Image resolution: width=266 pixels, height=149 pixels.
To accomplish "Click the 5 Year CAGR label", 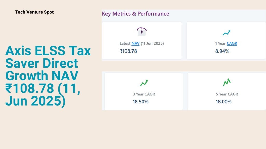I will pos(227,94).
